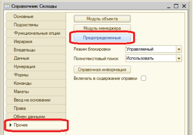This screenshot has width=193, height=135.
Task: Open the Режим блокировки dropdown arrow
Action: pos(179,49)
